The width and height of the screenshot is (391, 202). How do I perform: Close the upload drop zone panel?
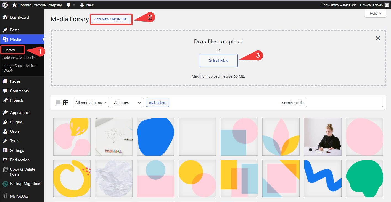(x=378, y=38)
